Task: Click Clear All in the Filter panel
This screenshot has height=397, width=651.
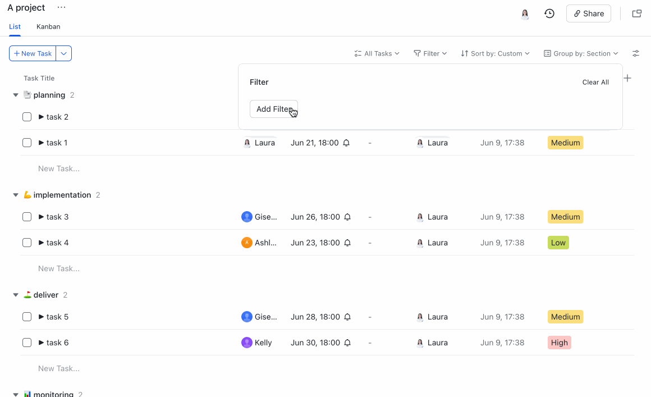Action: (x=595, y=82)
